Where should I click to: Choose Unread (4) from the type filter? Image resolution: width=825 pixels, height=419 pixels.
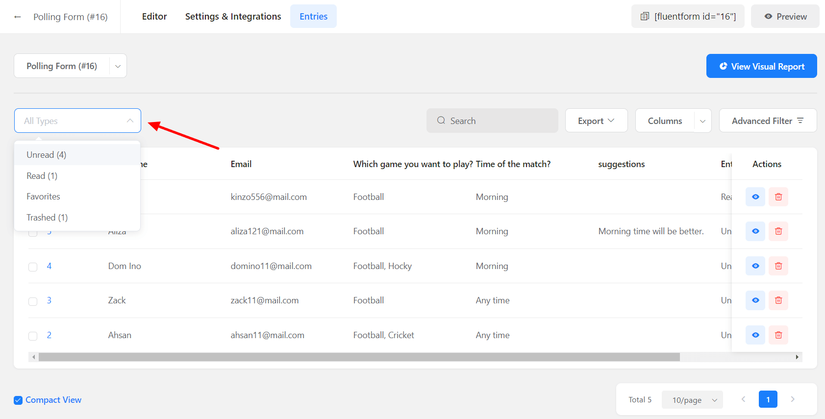tap(47, 155)
